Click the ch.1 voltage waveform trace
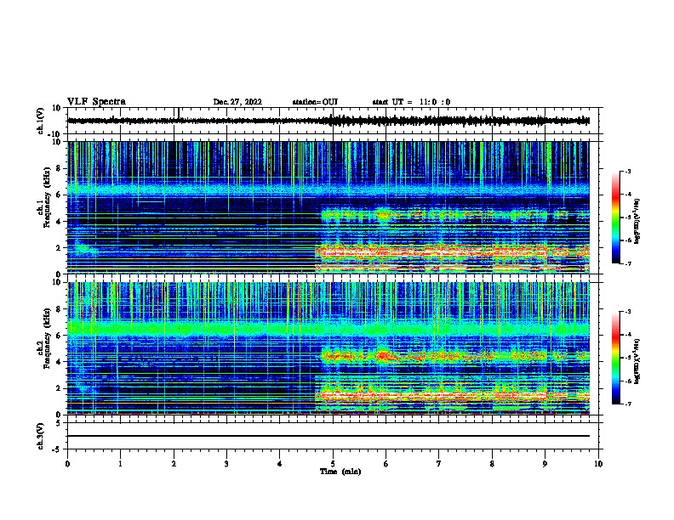The image size is (674, 520). [x=328, y=121]
